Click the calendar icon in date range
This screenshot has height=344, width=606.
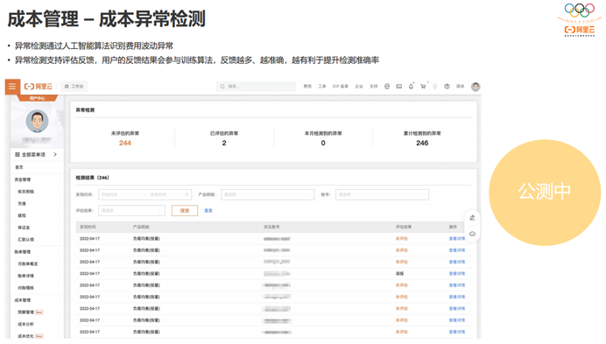(187, 195)
